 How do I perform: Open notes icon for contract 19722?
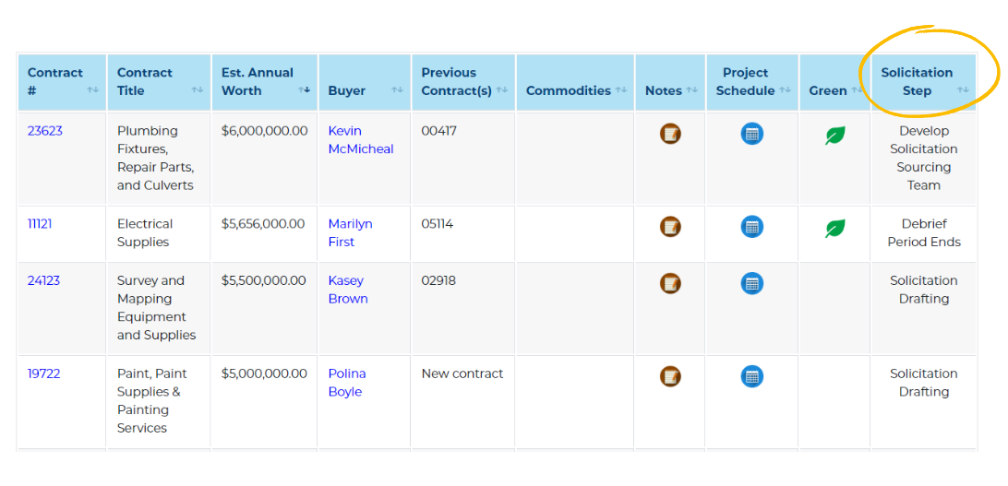click(670, 376)
